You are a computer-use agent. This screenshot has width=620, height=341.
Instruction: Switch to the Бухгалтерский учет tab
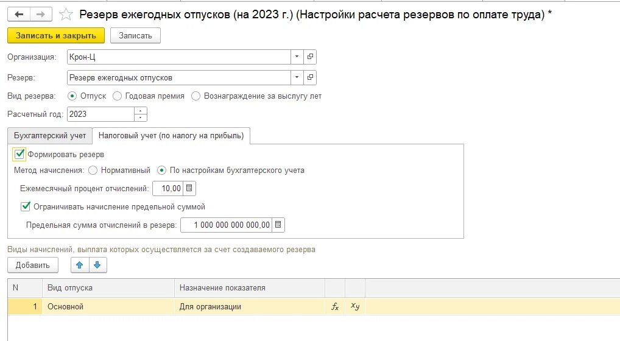[x=50, y=136]
